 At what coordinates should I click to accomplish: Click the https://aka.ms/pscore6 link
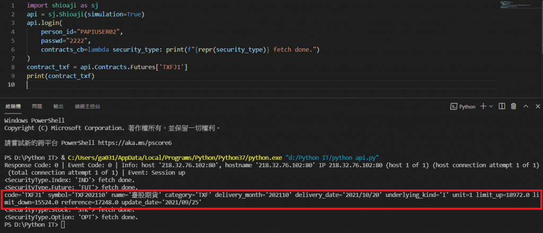coord(135,142)
